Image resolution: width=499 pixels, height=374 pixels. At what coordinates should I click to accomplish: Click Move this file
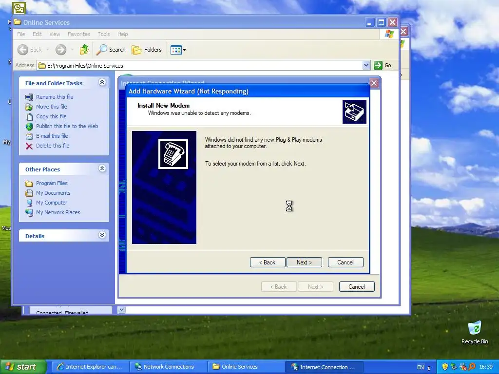coord(52,107)
